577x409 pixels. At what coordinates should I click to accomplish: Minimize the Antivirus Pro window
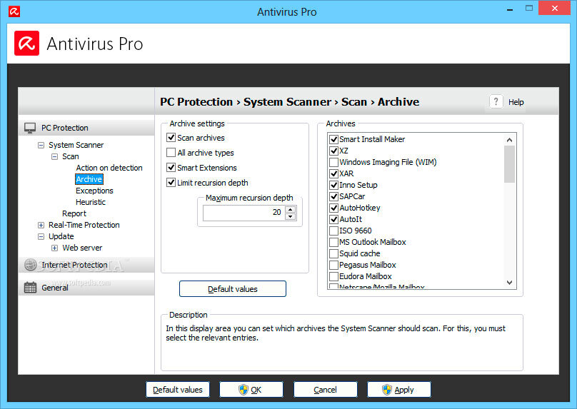pyautogui.click(x=510, y=9)
